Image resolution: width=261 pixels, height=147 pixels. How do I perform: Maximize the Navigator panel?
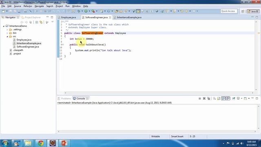pyautogui.click(x=52, y=17)
